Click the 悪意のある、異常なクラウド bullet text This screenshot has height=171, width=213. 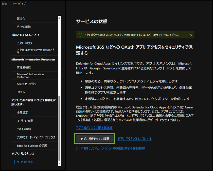(131, 81)
